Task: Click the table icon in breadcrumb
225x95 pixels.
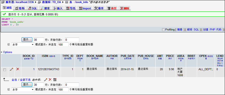Action: click(66, 2)
